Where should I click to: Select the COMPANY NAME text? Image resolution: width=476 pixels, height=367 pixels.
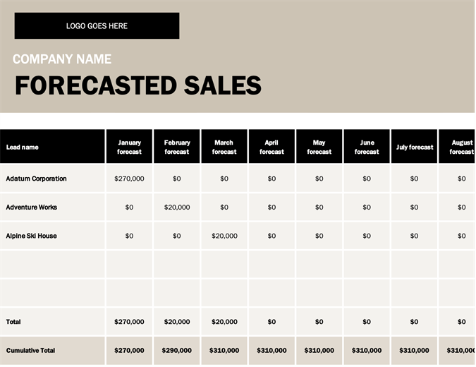pos(62,59)
